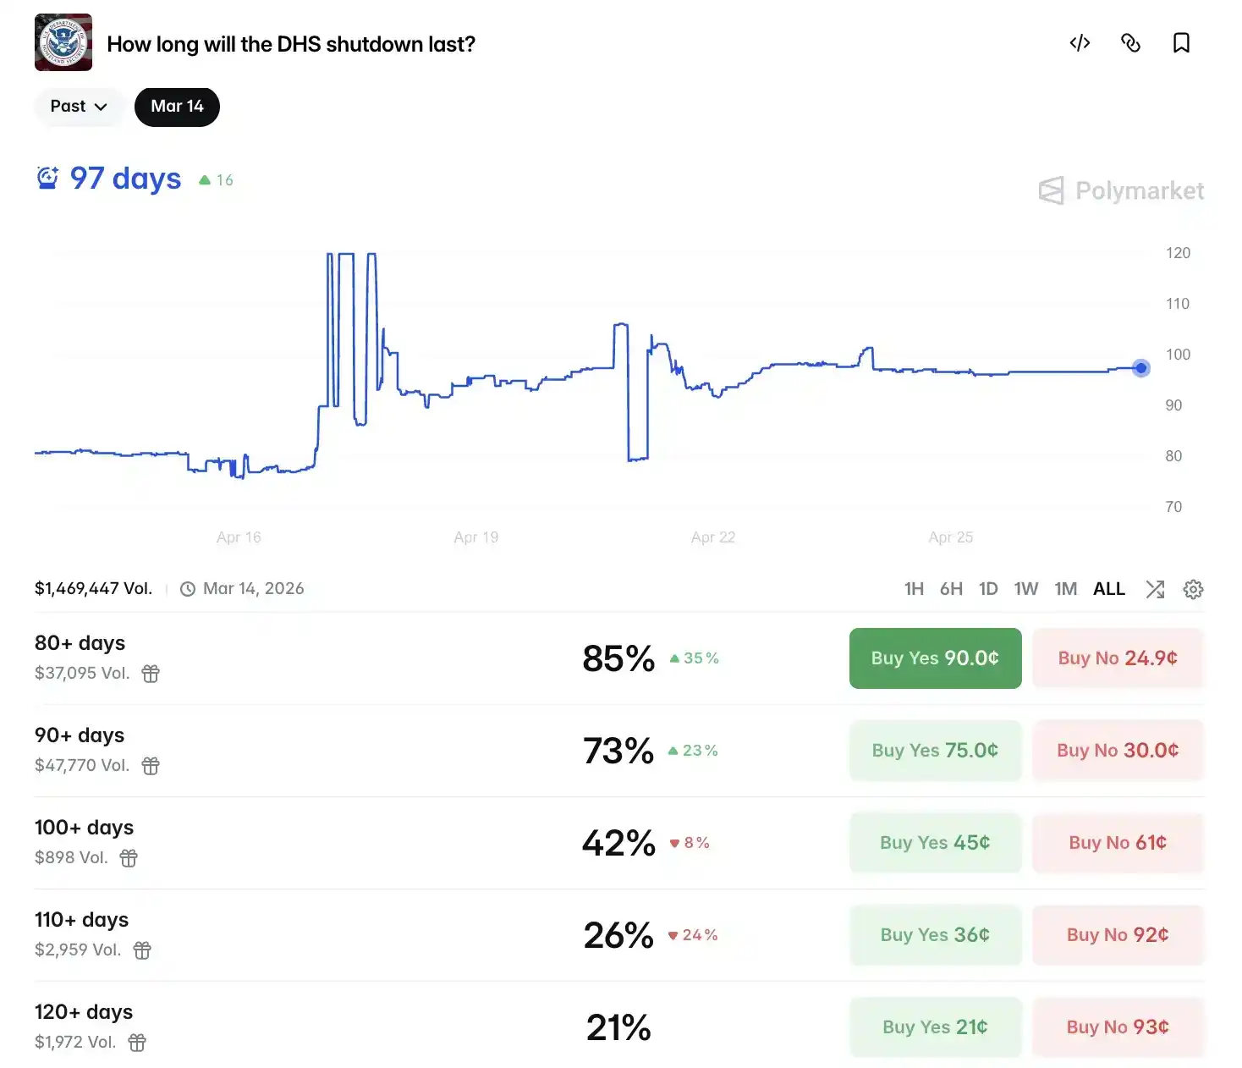Select the ALL time range
The height and width of the screenshot is (1068, 1242).
point(1108,589)
